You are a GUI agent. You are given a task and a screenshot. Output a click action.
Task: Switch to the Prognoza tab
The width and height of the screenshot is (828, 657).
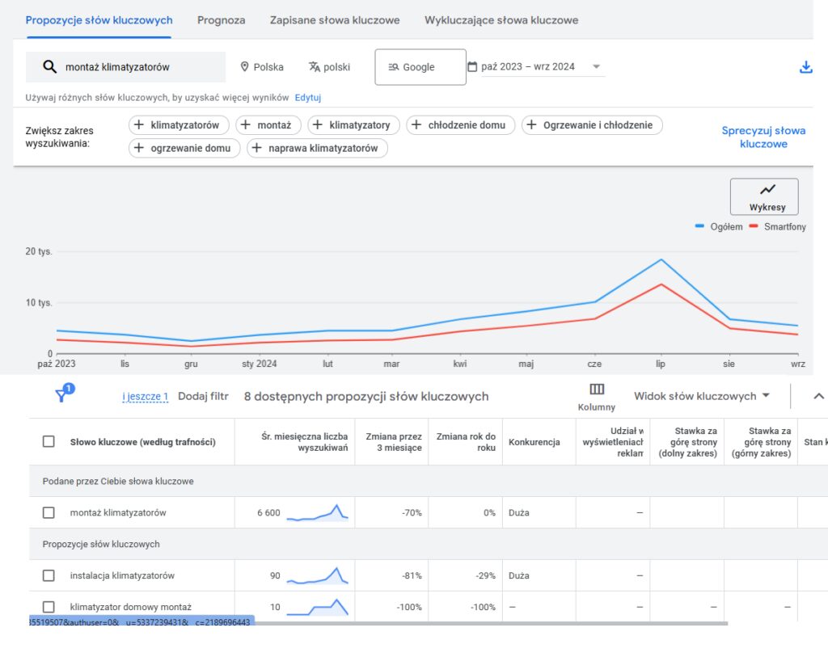click(222, 20)
